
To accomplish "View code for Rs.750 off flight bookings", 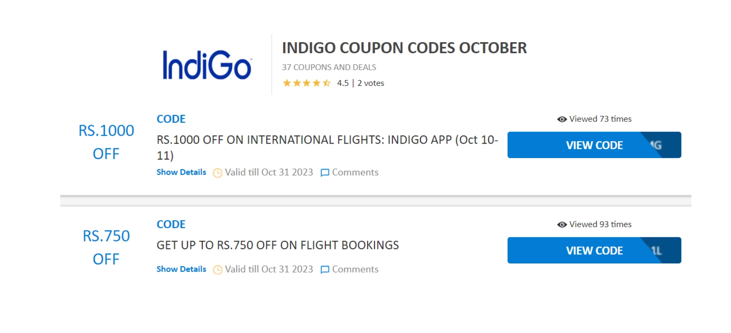I will (594, 251).
